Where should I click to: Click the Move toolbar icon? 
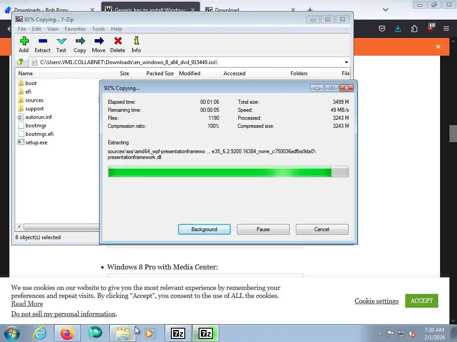(99, 45)
